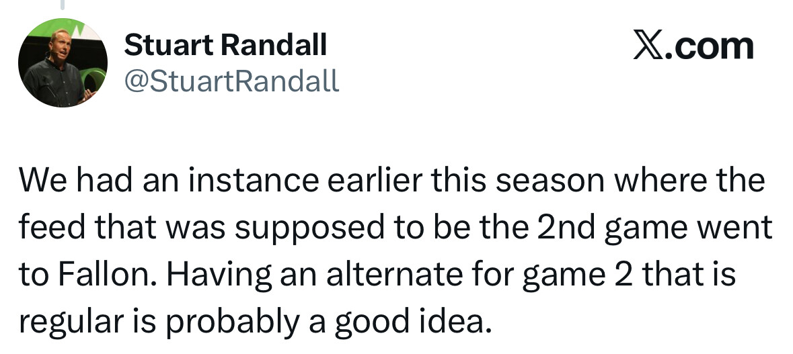Click the thread connector line above avatar

pyautogui.click(x=63, y=5)
